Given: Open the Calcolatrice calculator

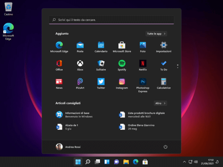Looking at the screenshot, I should 164,83.
